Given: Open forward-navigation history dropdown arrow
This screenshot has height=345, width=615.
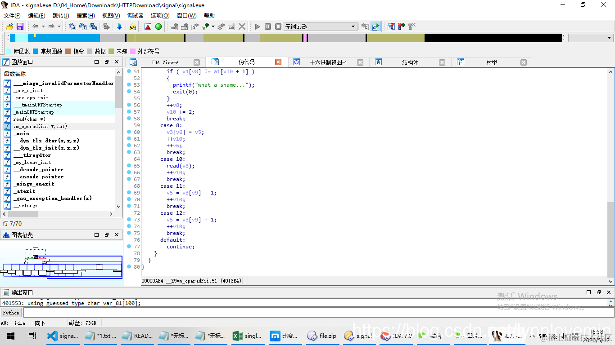Looking at the screenshot, I should pos(59,27).
